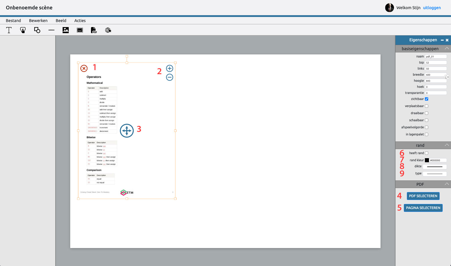Click the aspect ratio link icon
451x266 pixels.
click(x=447, y=77)
